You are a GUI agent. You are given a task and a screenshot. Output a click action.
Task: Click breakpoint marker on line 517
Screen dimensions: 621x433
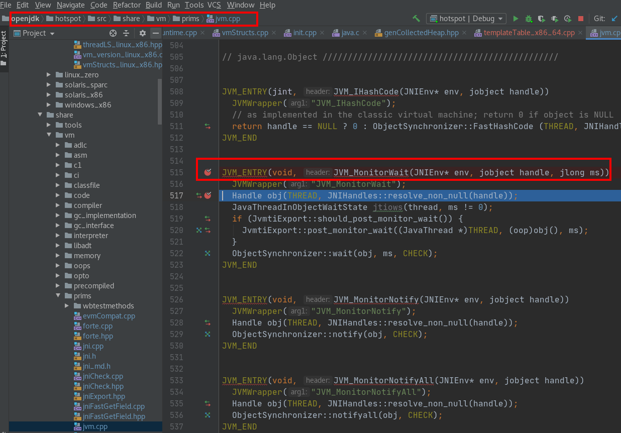[x=208, y=195]
